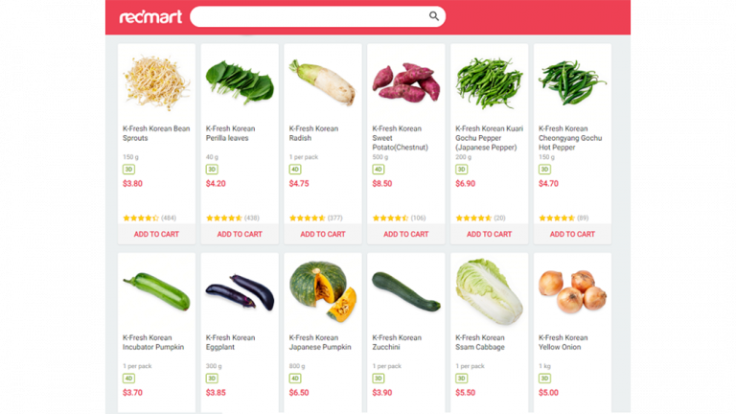Click the 4D badge on Japanese Pumpkin
The height and width of the screenshot is (414, 736).
[295, 379]
